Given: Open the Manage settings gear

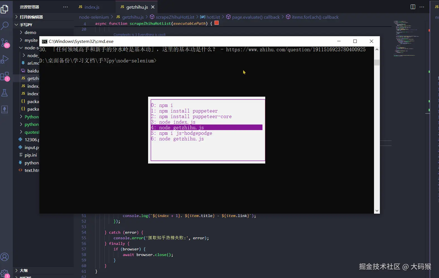Looking at the screenshot, I should click(x=5, y=273).
